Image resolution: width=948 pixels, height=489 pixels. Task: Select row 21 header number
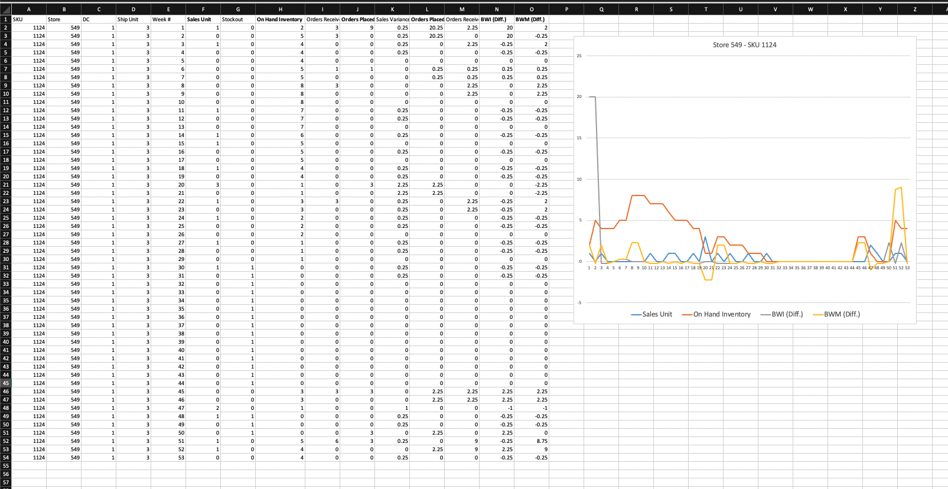[5, 185]
